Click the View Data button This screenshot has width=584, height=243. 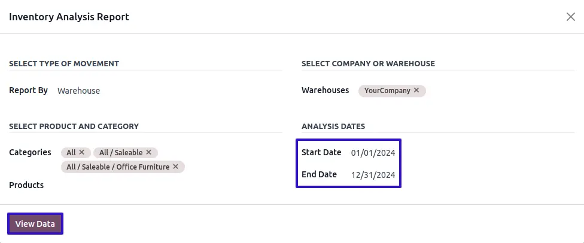[x=35, y=224]
